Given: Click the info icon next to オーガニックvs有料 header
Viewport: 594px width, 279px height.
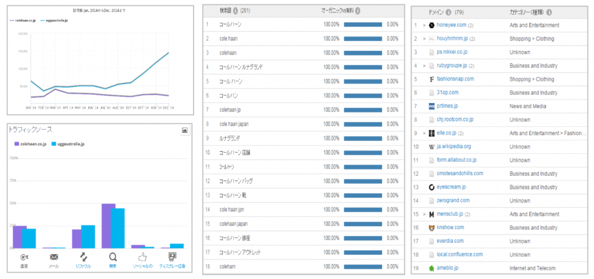Looking at the screenshot, I should [x=358, y=11].
